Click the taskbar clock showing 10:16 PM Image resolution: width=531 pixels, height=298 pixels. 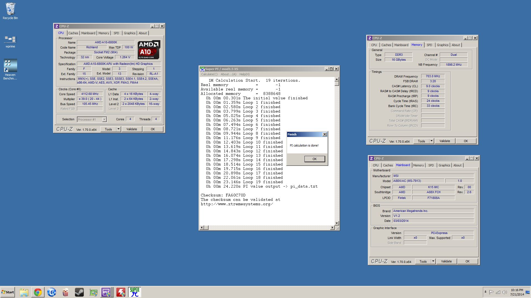(x=517, y=292)
